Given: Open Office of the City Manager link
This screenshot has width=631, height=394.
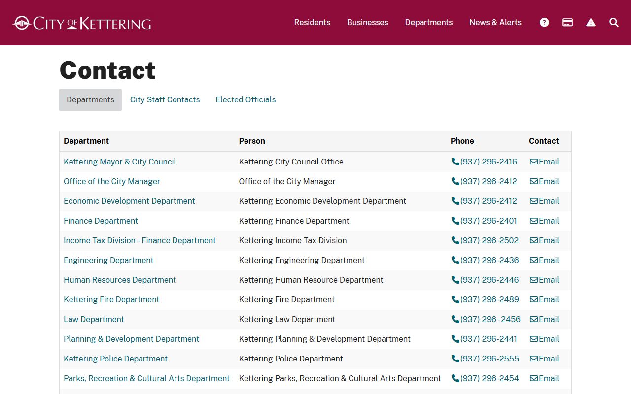Looking at the screenshot, I should click(x=112, y=181).
